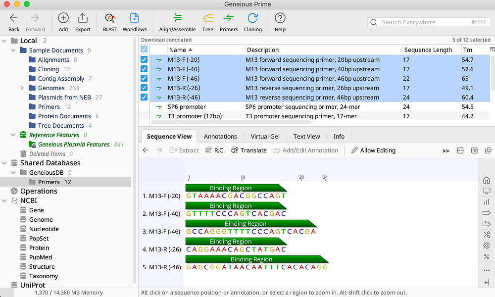The height and width of the screenshot is (297, 495).
Task: Click the Search Everywhere field
Action: point(428,22)
